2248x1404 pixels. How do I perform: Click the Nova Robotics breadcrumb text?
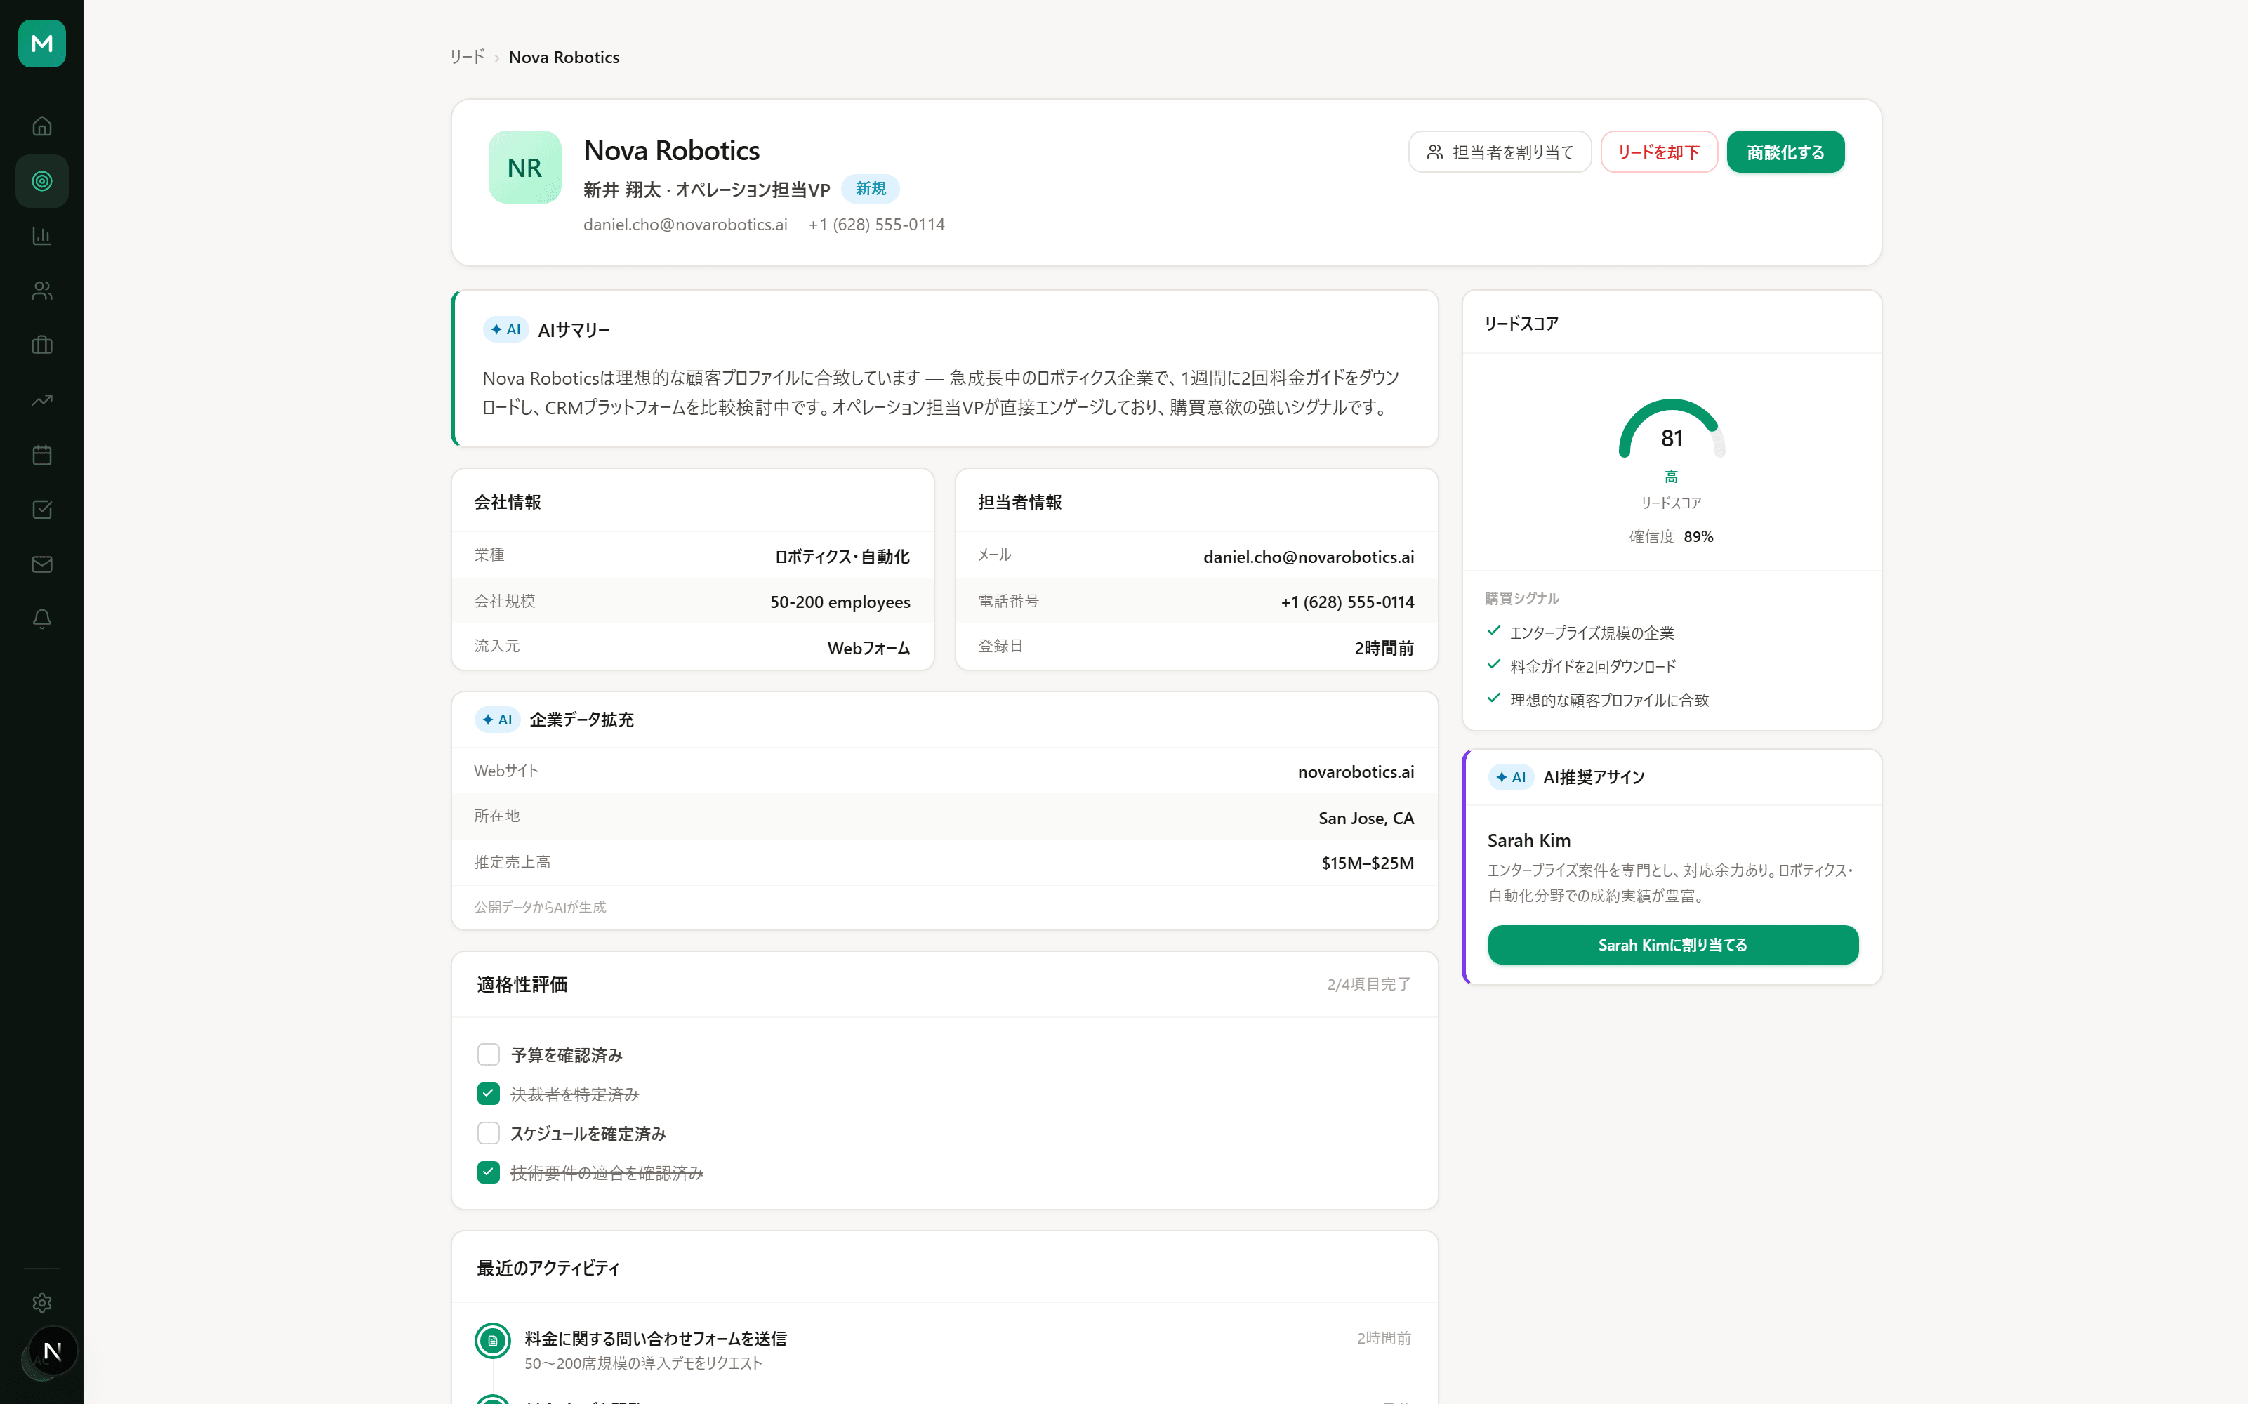(x=564, y=57)
